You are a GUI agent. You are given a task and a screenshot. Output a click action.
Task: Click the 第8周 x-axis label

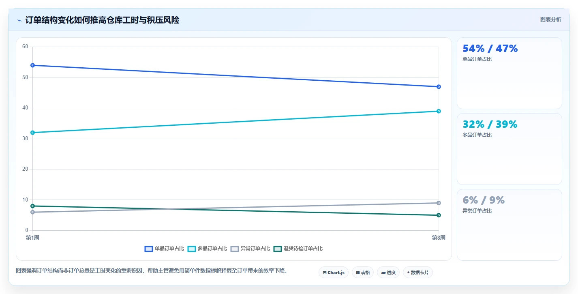(439, 238)
